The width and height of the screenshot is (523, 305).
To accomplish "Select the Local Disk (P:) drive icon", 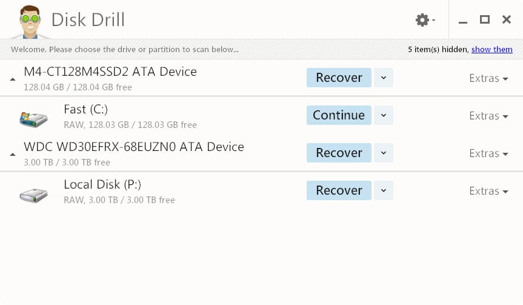I will [x=33, y=195].
